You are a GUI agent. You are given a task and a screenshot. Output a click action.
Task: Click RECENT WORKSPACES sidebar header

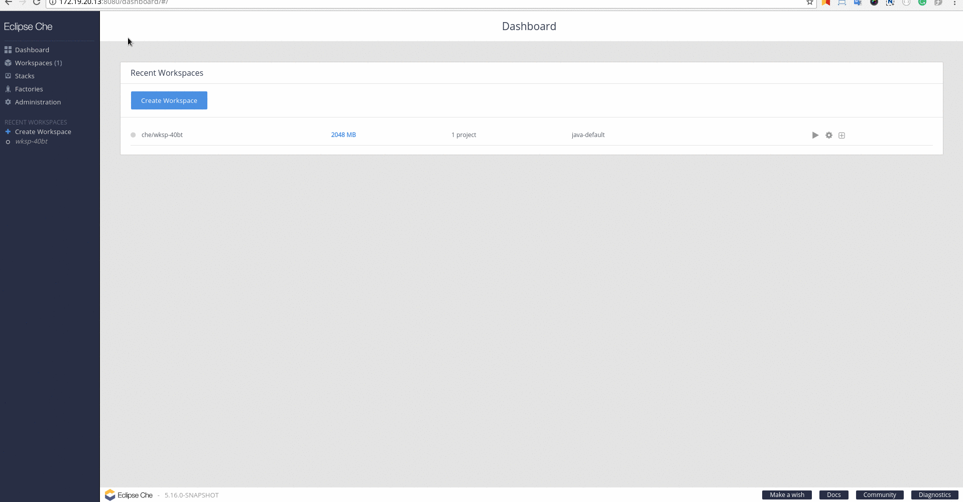coord(36,122)
